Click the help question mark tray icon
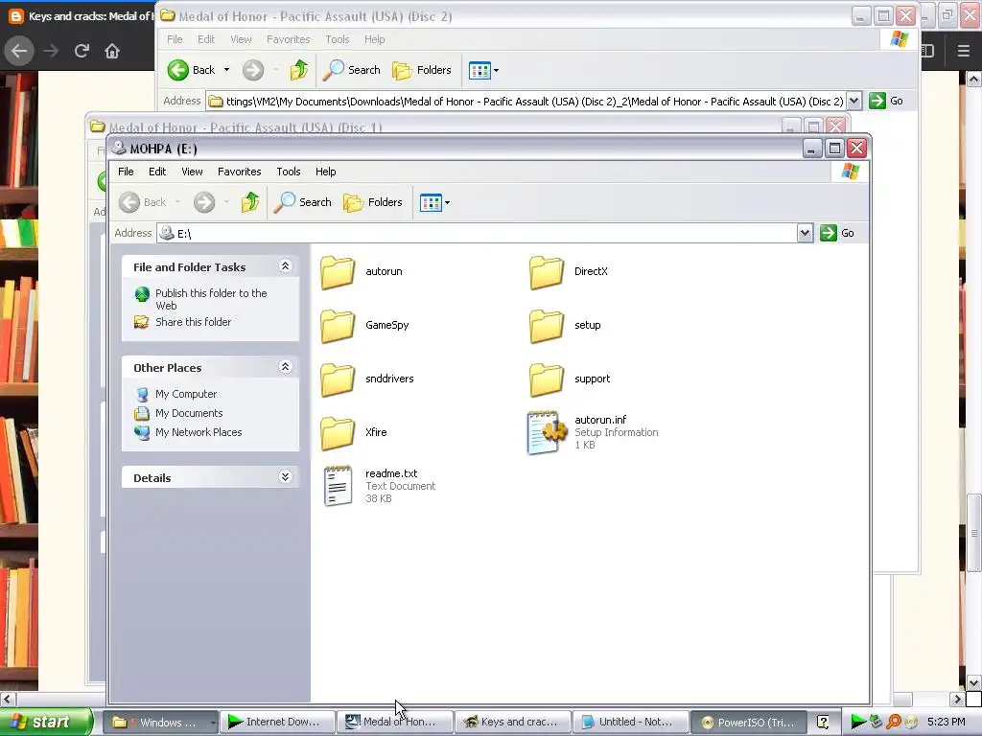982x736 pixels. point(823,722)
